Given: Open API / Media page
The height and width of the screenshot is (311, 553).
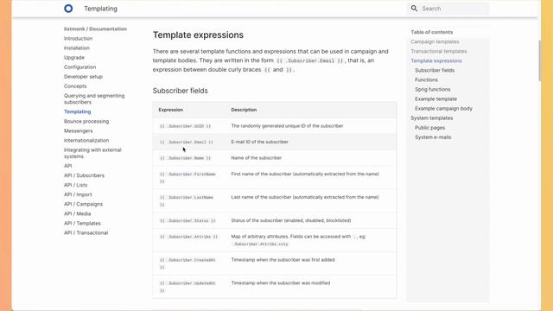Looking at the screenshot, I should point(77,213).
